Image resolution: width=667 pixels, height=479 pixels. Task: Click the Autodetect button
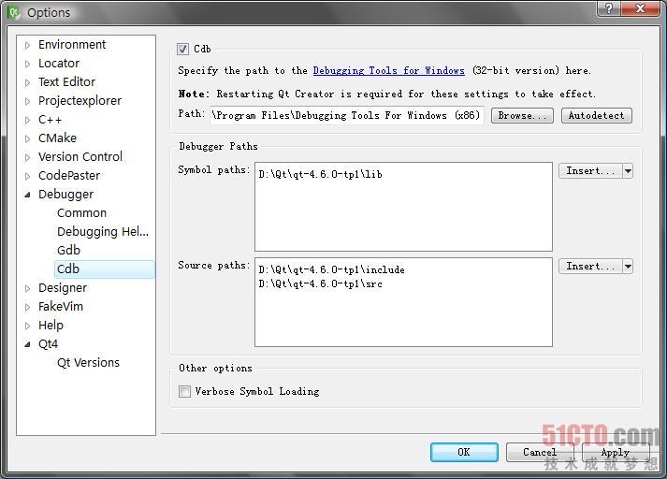coord(597,116)
